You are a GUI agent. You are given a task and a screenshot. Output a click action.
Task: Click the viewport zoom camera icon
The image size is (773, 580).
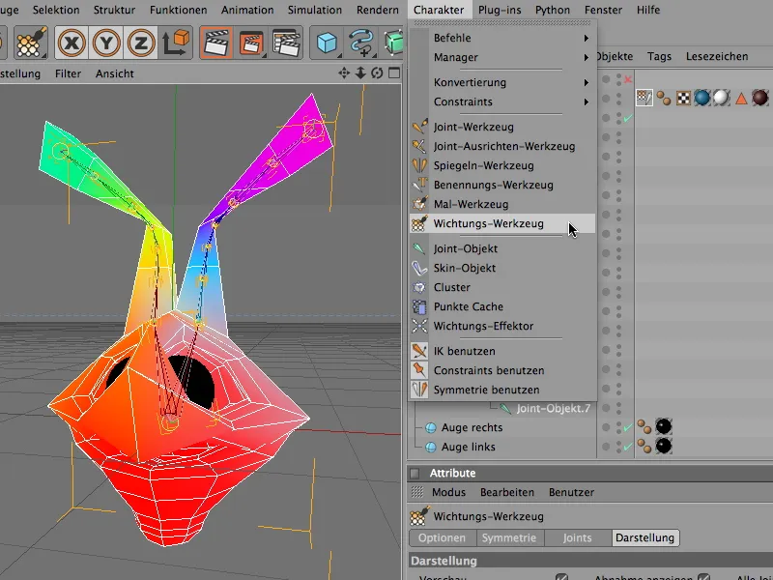[x=360, y=73]
